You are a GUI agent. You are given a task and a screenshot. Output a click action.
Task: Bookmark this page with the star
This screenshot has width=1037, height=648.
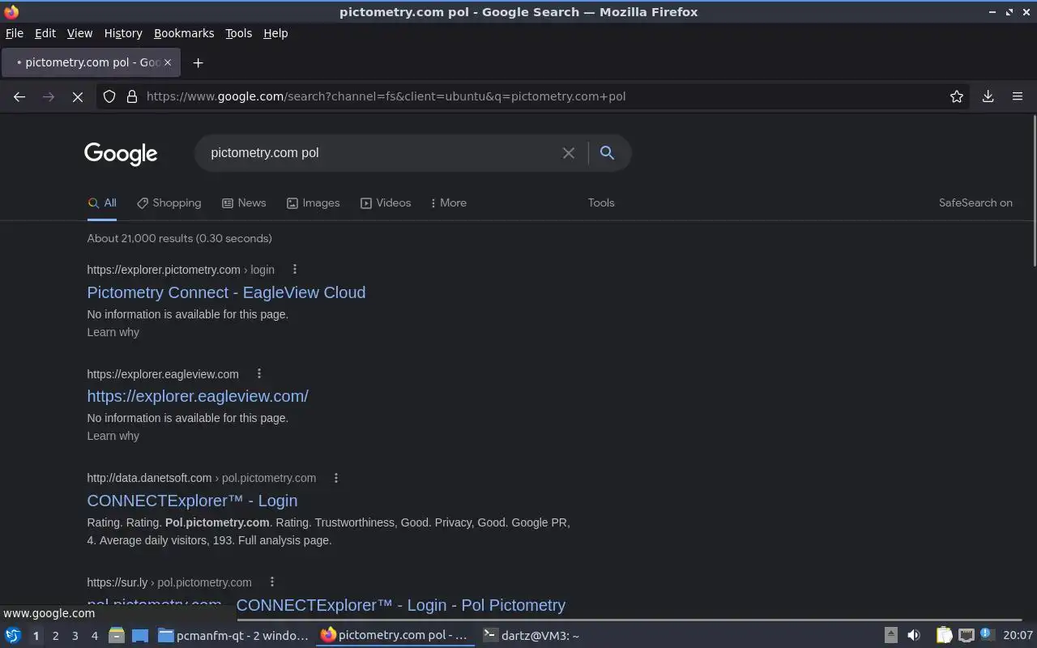pos(957,96)
